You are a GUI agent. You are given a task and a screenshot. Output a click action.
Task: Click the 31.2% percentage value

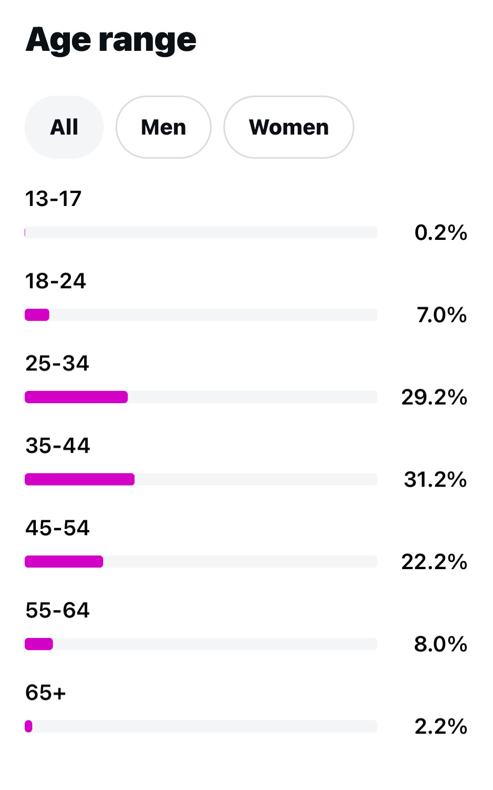coord(435,479)
